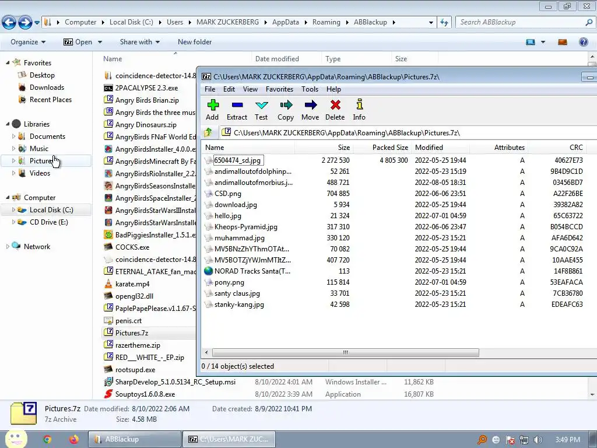Open the 7-Zip File menu
Screen dimensions: 597x448
pos(210,89)
